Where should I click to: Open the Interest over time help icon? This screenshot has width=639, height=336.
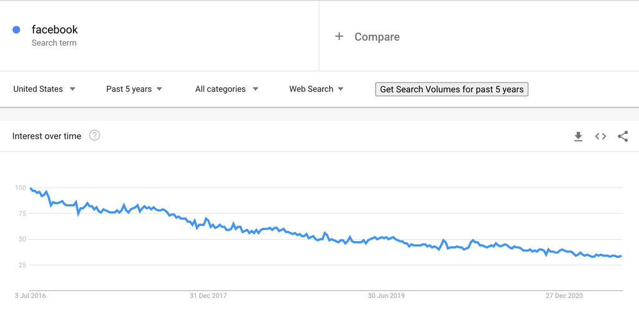coord(94,136)
